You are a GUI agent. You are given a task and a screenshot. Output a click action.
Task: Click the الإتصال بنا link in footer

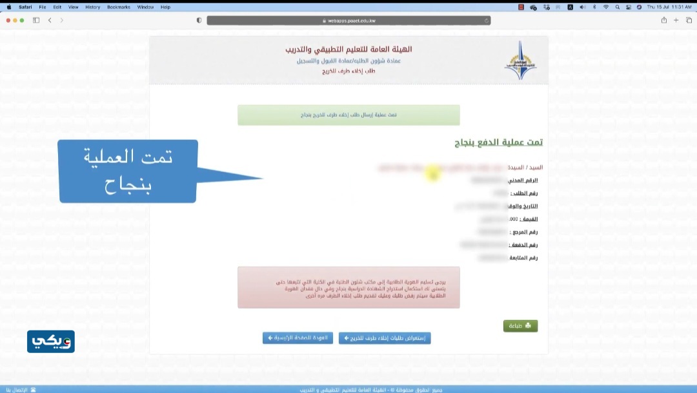point(21,389)
